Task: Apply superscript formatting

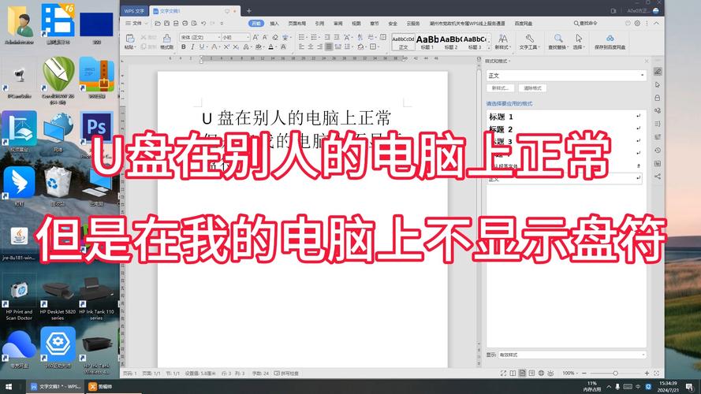Action: [226, 47]
